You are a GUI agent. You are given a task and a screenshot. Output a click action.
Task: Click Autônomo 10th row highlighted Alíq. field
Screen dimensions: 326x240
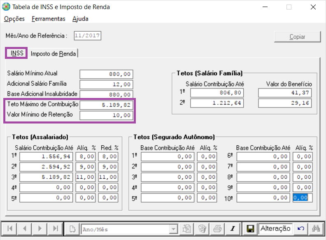303,198
